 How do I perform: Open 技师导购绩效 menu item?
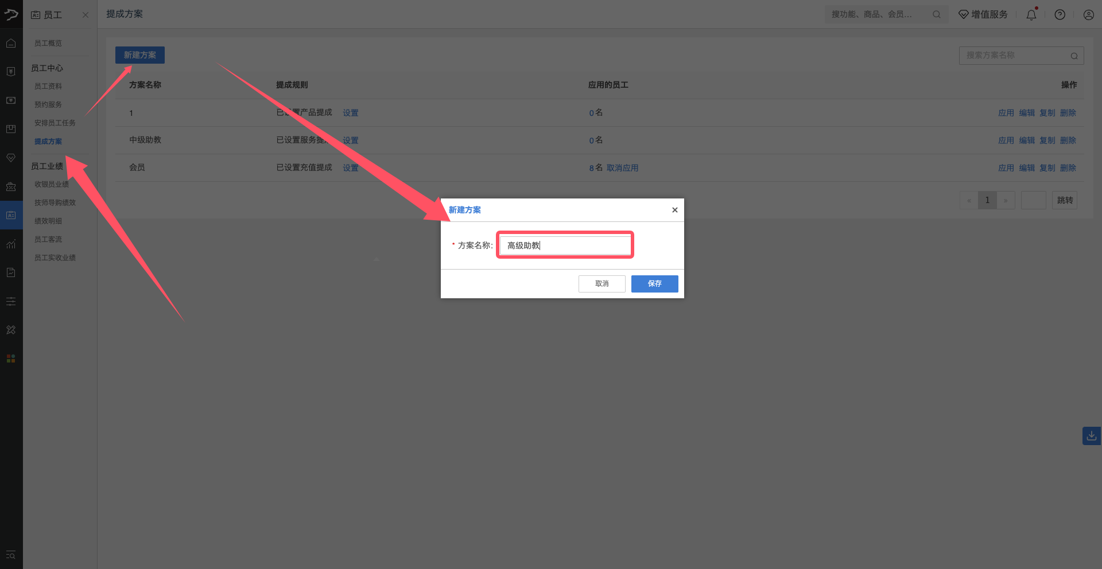click(55, 202)
